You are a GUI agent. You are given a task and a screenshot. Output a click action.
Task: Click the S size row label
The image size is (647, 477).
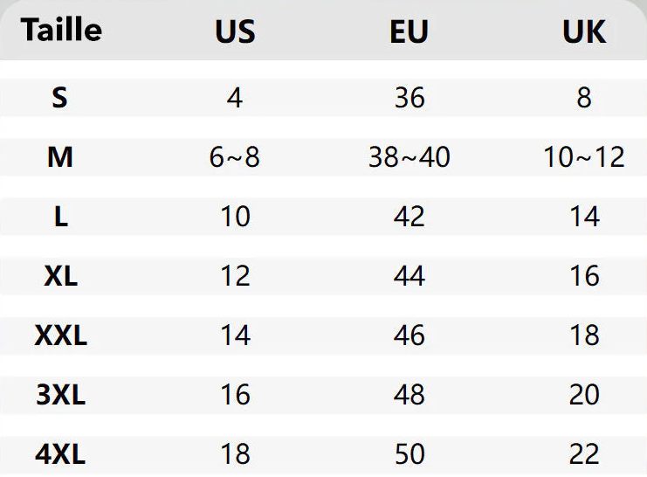[x=59, y=98]
